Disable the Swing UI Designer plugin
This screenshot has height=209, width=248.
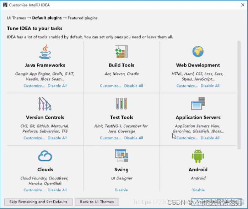121,190
